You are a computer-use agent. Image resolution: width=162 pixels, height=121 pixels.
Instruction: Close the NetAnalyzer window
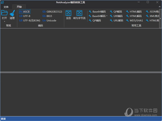click(x=157, y=2)
